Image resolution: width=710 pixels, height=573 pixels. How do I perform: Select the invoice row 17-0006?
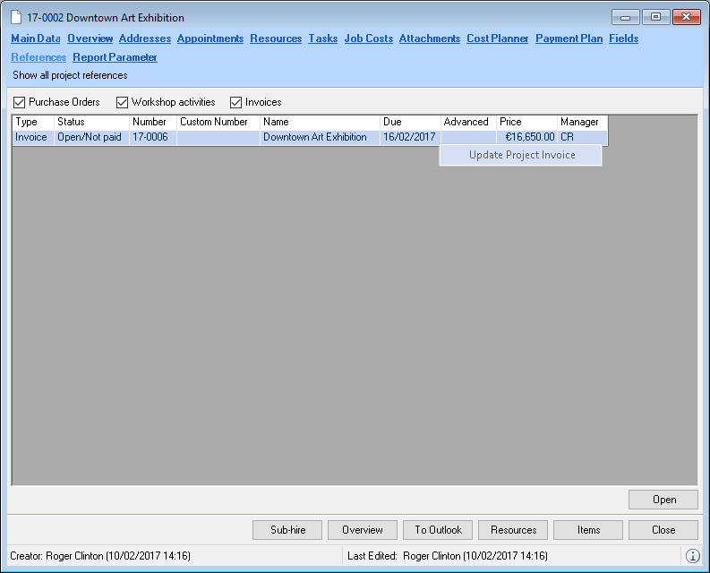(149, 137)
